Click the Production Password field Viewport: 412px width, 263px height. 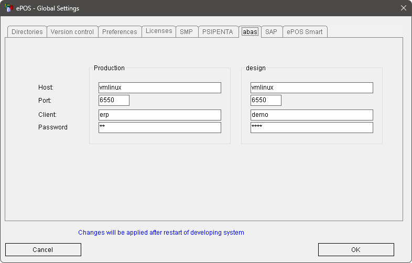159,127
